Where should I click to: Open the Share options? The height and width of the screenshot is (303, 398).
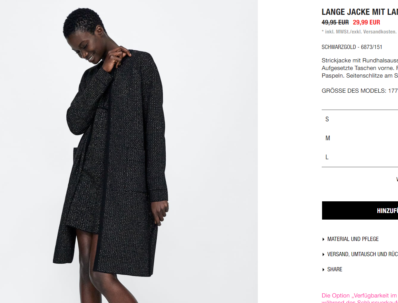(334, 270)
